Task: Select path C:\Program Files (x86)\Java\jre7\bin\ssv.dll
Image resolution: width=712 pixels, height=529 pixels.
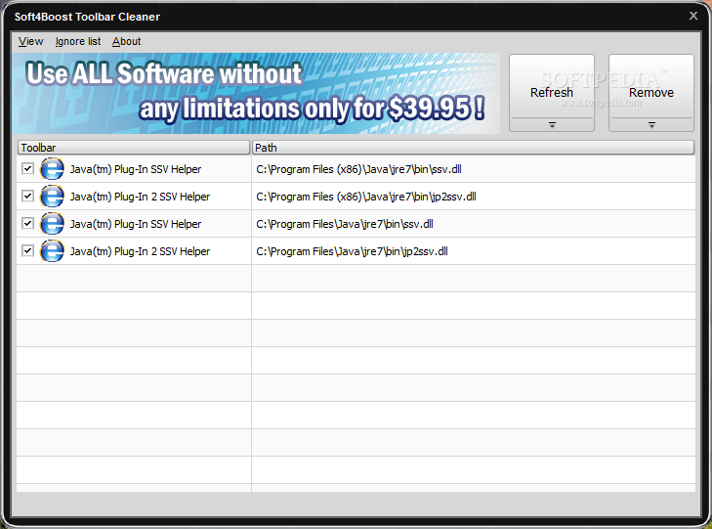Action: [x=358, y=169]
